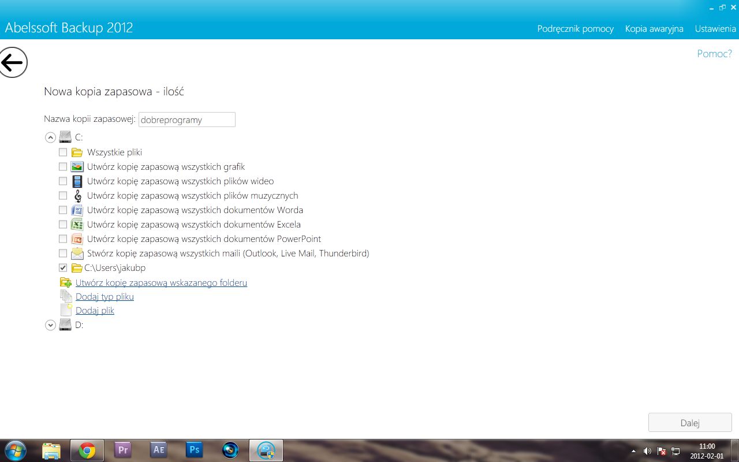Launch Adobe After Effects from taskbar

pyautogui.click(x=159, y=450)
